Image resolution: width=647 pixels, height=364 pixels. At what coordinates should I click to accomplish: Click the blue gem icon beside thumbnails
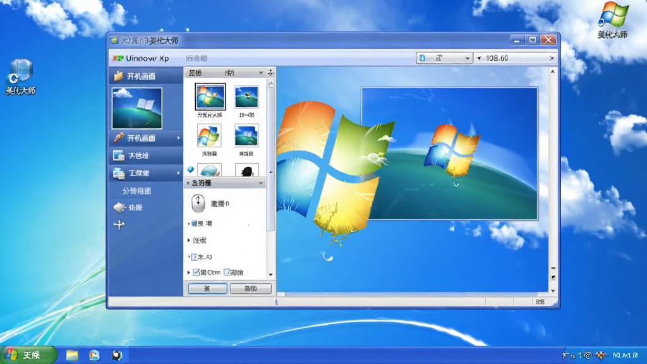coord(190,169)
